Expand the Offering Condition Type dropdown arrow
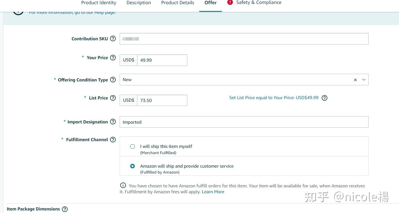The image size is (399, 213). coord(364,80)
